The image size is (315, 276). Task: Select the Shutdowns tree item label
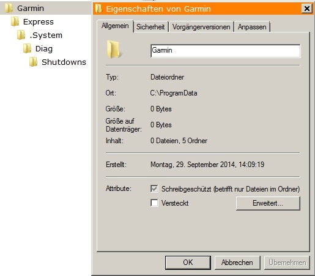(x=64, y=62)
